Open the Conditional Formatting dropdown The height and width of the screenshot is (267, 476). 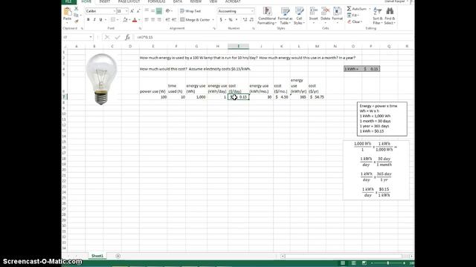pos(267,16)
